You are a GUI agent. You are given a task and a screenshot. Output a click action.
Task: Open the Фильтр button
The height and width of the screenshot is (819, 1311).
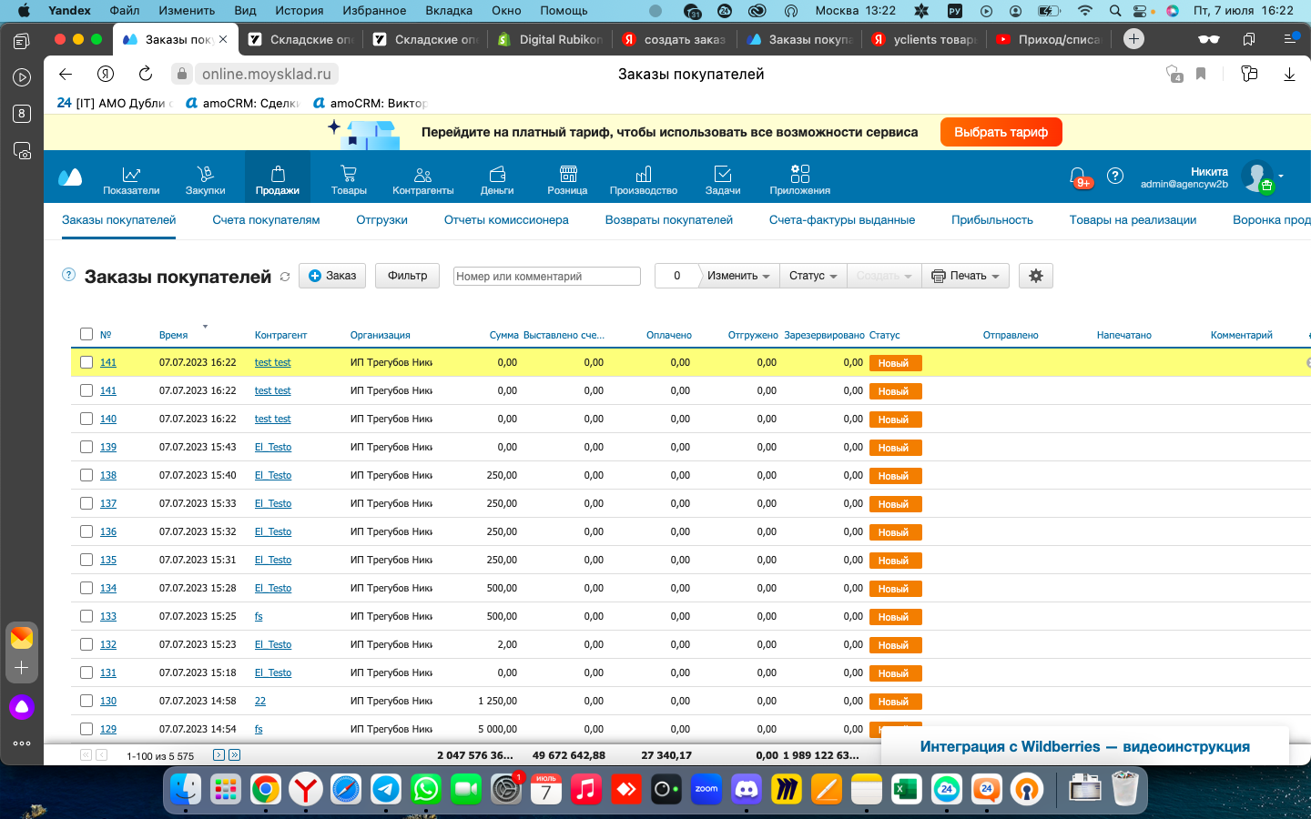(x=407, y=276)
